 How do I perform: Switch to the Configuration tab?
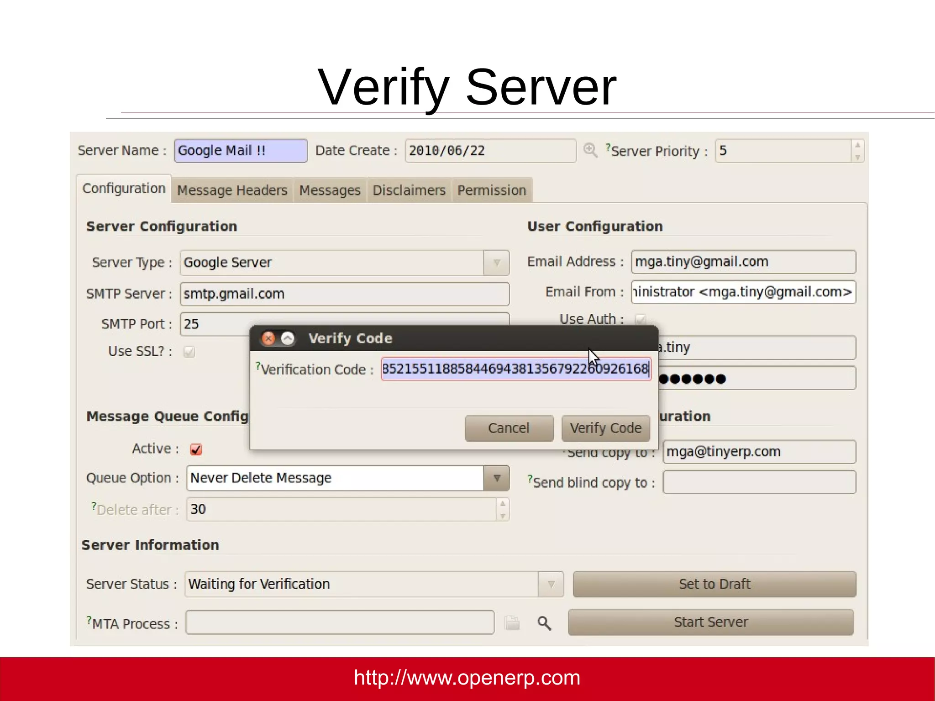coord(124,189)
